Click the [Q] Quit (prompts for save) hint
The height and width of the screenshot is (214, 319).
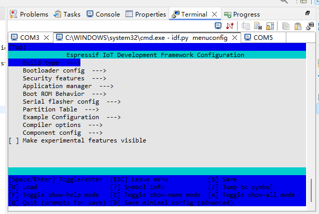(x=57, y=203)
